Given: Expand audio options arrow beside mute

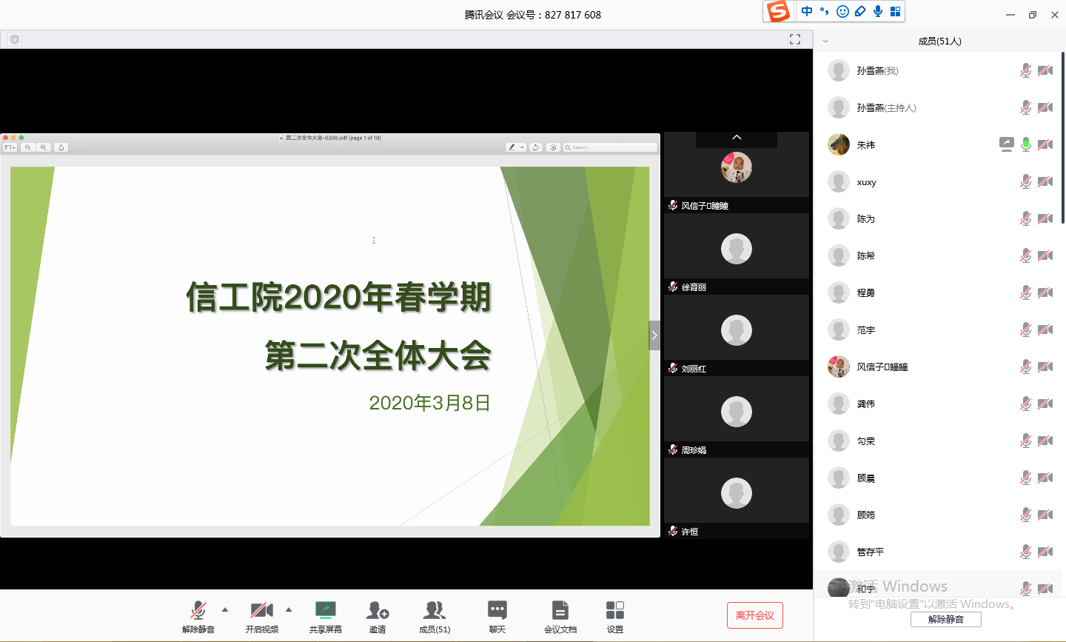Looking at the screenshot, I should click(225, 610).
